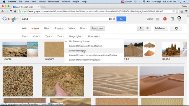Expand the More tools dropdown
This screenshot has height=106, width=189.
(x=94, y=36)
